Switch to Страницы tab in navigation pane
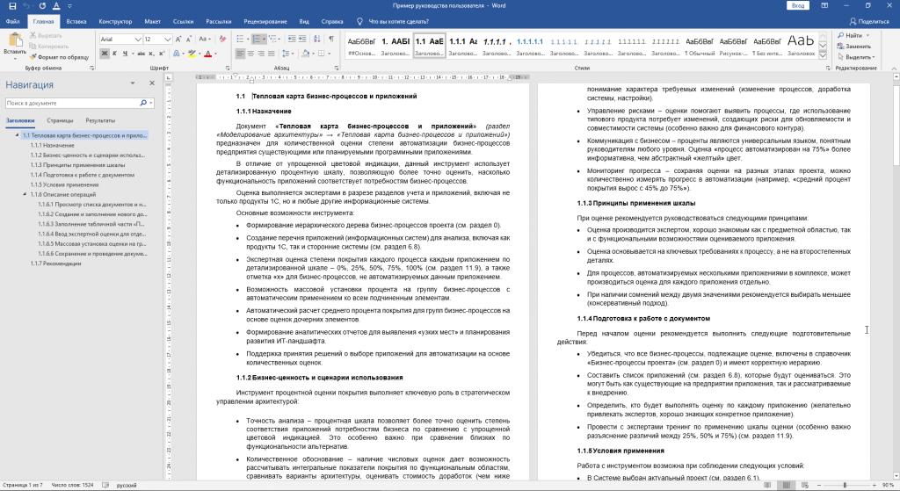This screenshot has height=491, width=900. (60, 120)
